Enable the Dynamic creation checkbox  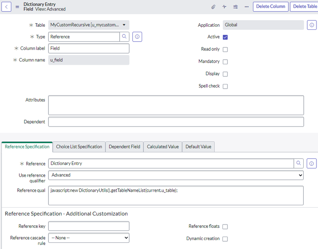(225, 239)
